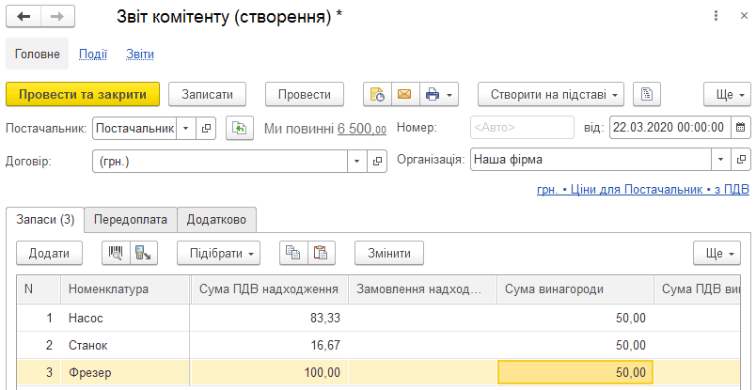Copy rows icon in table toolbar
Screen dimensions: 756x390
coord(293,253)
